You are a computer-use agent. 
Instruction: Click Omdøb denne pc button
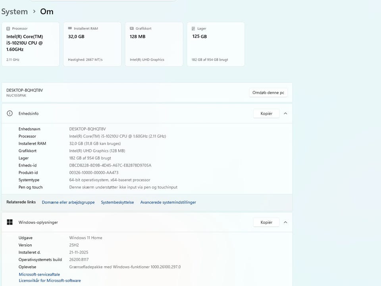(268, 92)
